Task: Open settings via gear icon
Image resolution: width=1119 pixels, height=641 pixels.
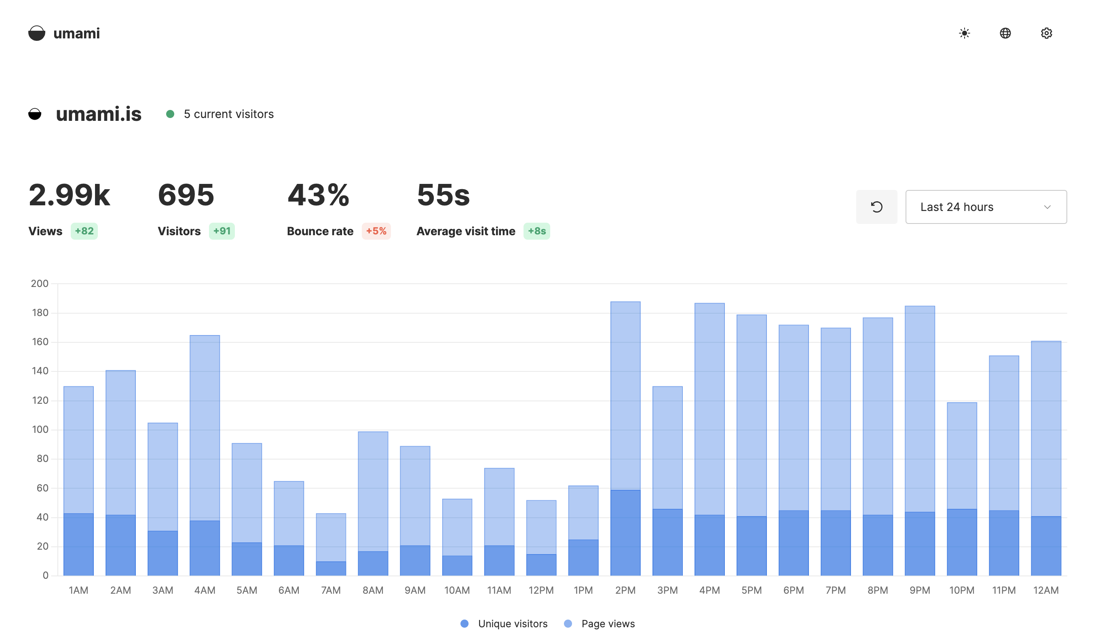Action: tap(1046, 34)
